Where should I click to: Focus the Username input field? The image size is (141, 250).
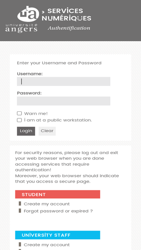(64, 81)
